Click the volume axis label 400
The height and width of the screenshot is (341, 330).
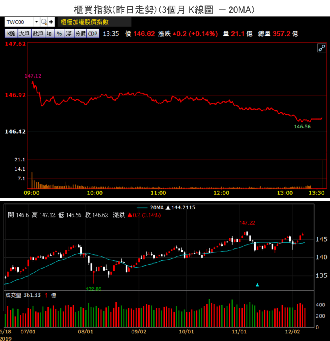pyautogui.click(x=320, y=305)
